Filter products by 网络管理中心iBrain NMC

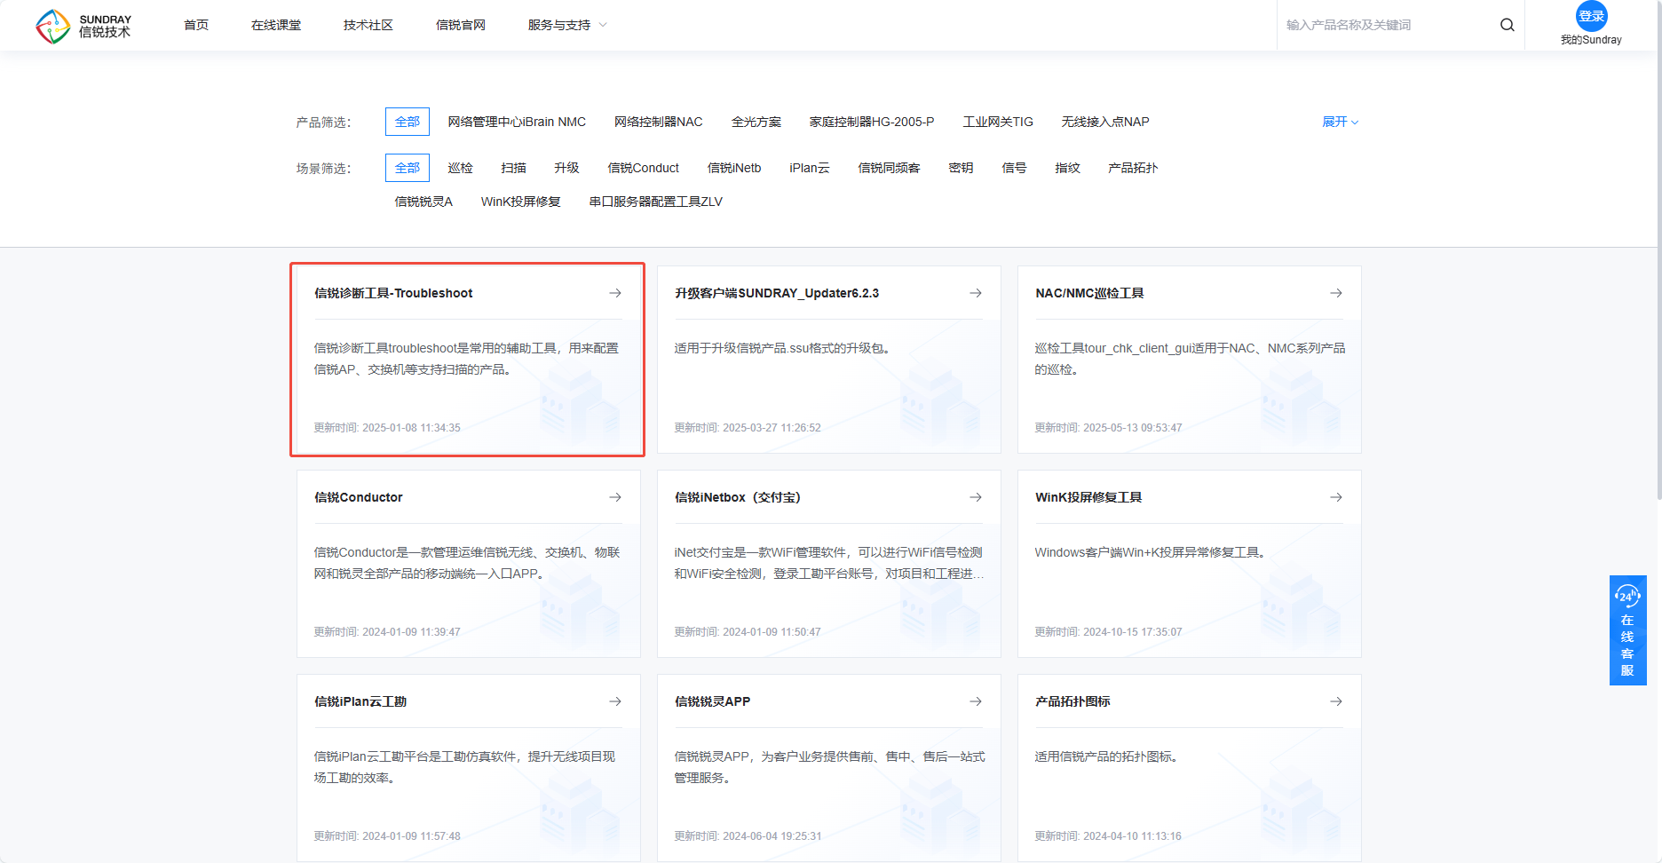(517, 122)
